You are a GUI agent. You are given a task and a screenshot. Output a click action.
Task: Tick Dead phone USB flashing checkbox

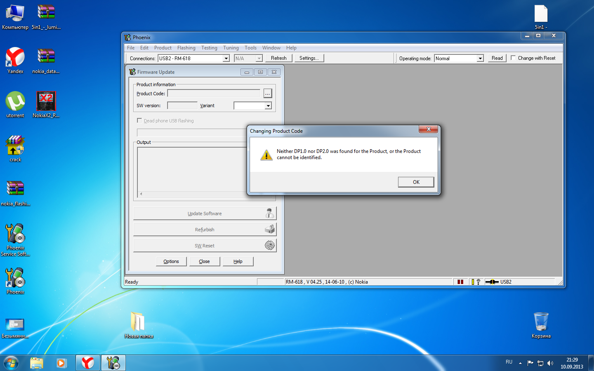[139, 121]
